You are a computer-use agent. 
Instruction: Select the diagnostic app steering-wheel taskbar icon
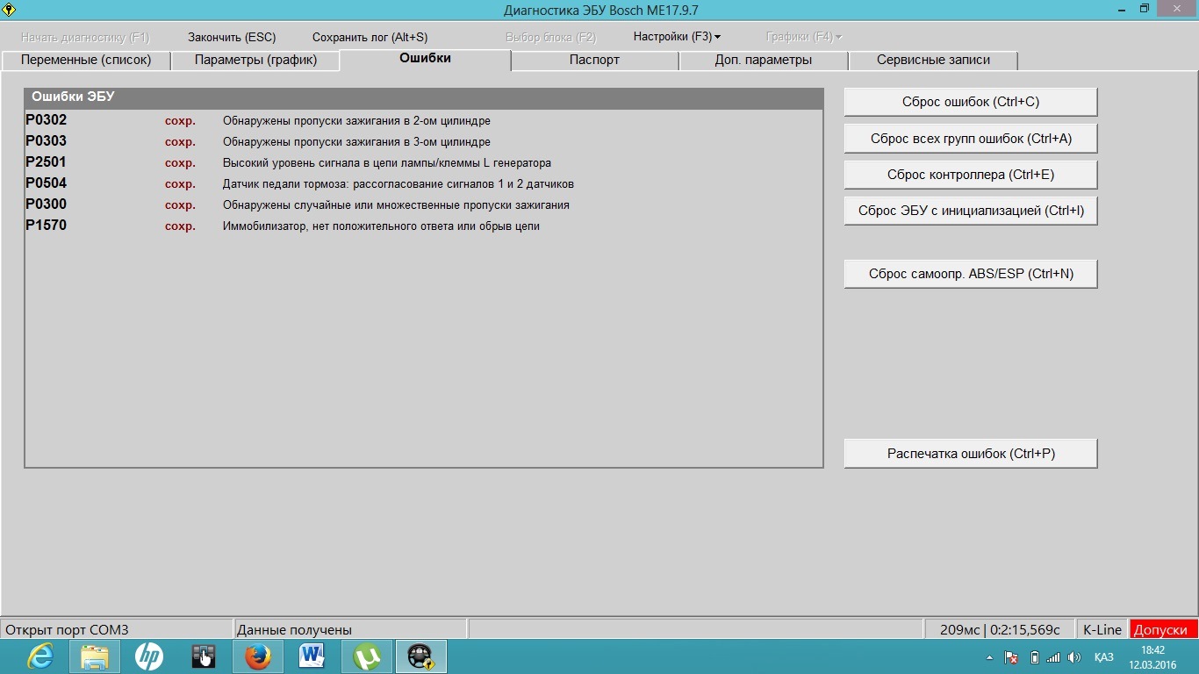(x=421, y=656)
